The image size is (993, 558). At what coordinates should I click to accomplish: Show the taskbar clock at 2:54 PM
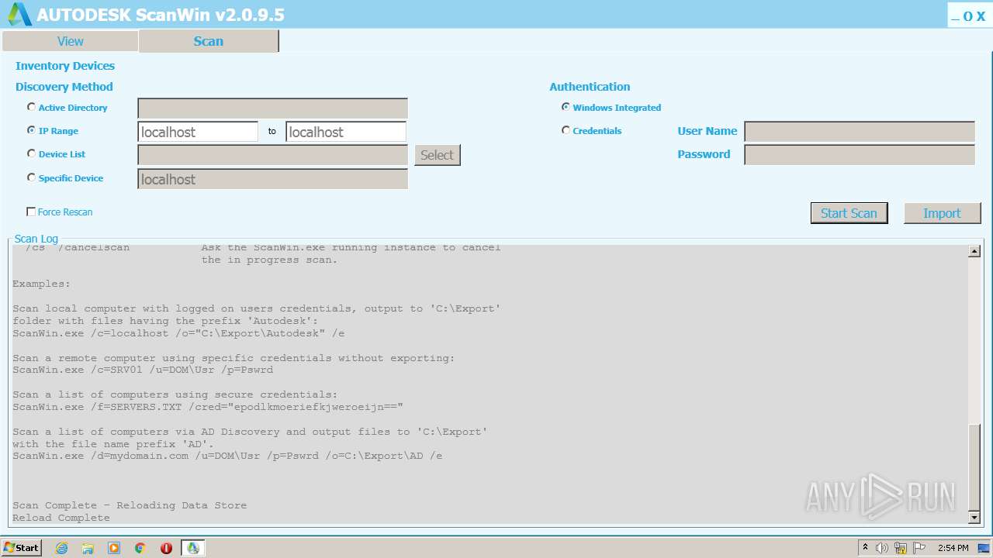953,548
